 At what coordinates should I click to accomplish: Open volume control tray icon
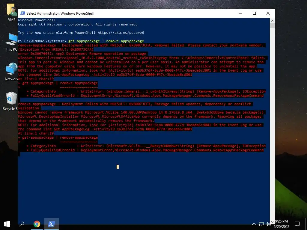268,224
